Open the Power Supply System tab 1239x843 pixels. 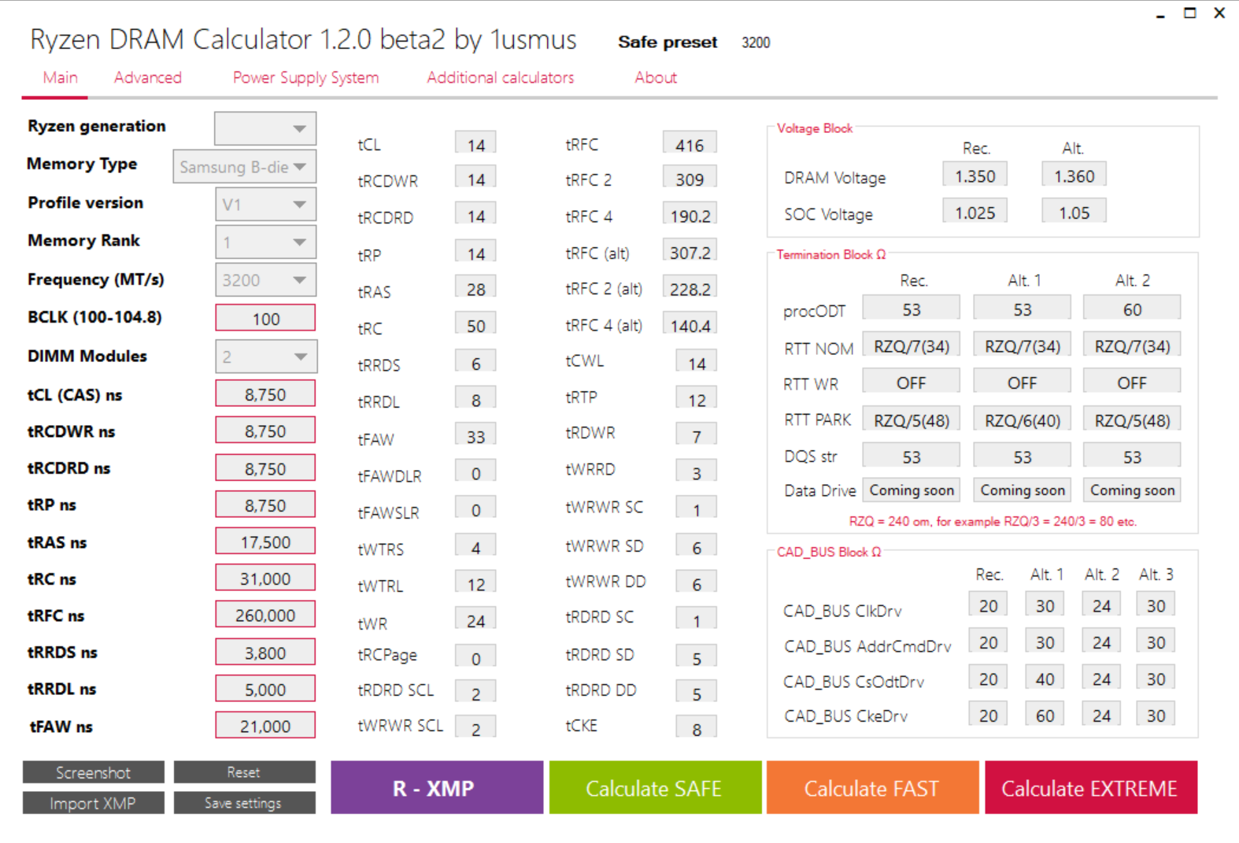click(x=305, y=77)
